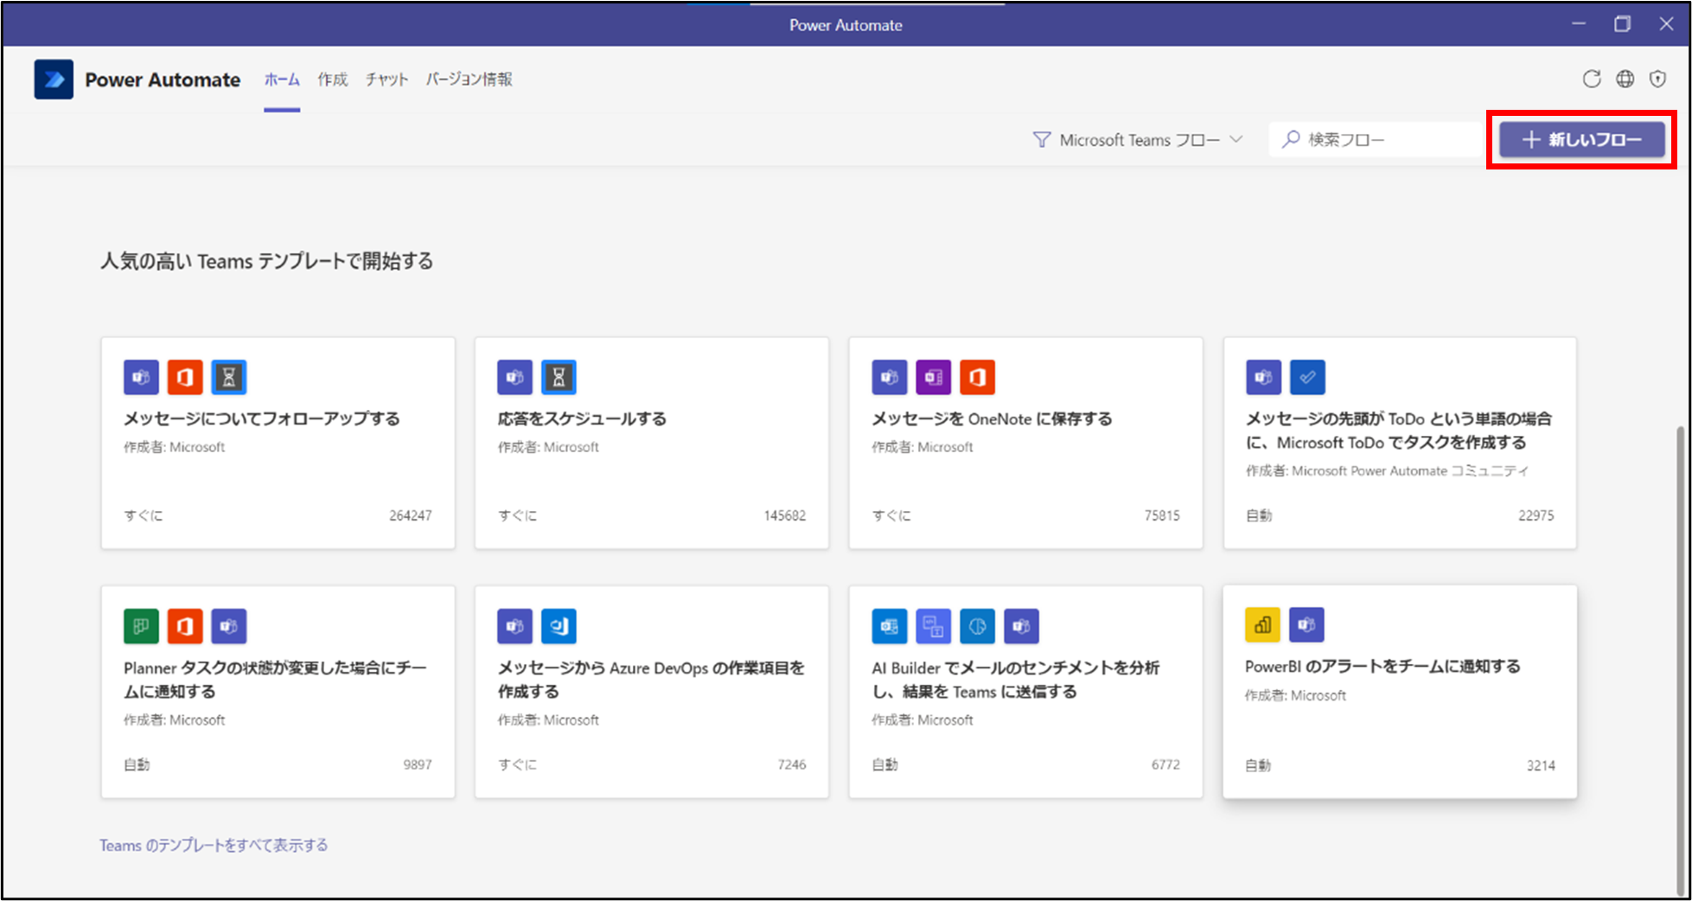
Task: Click Azure DevOps icon on 作業項目 card
Action: tap(559, 626)
